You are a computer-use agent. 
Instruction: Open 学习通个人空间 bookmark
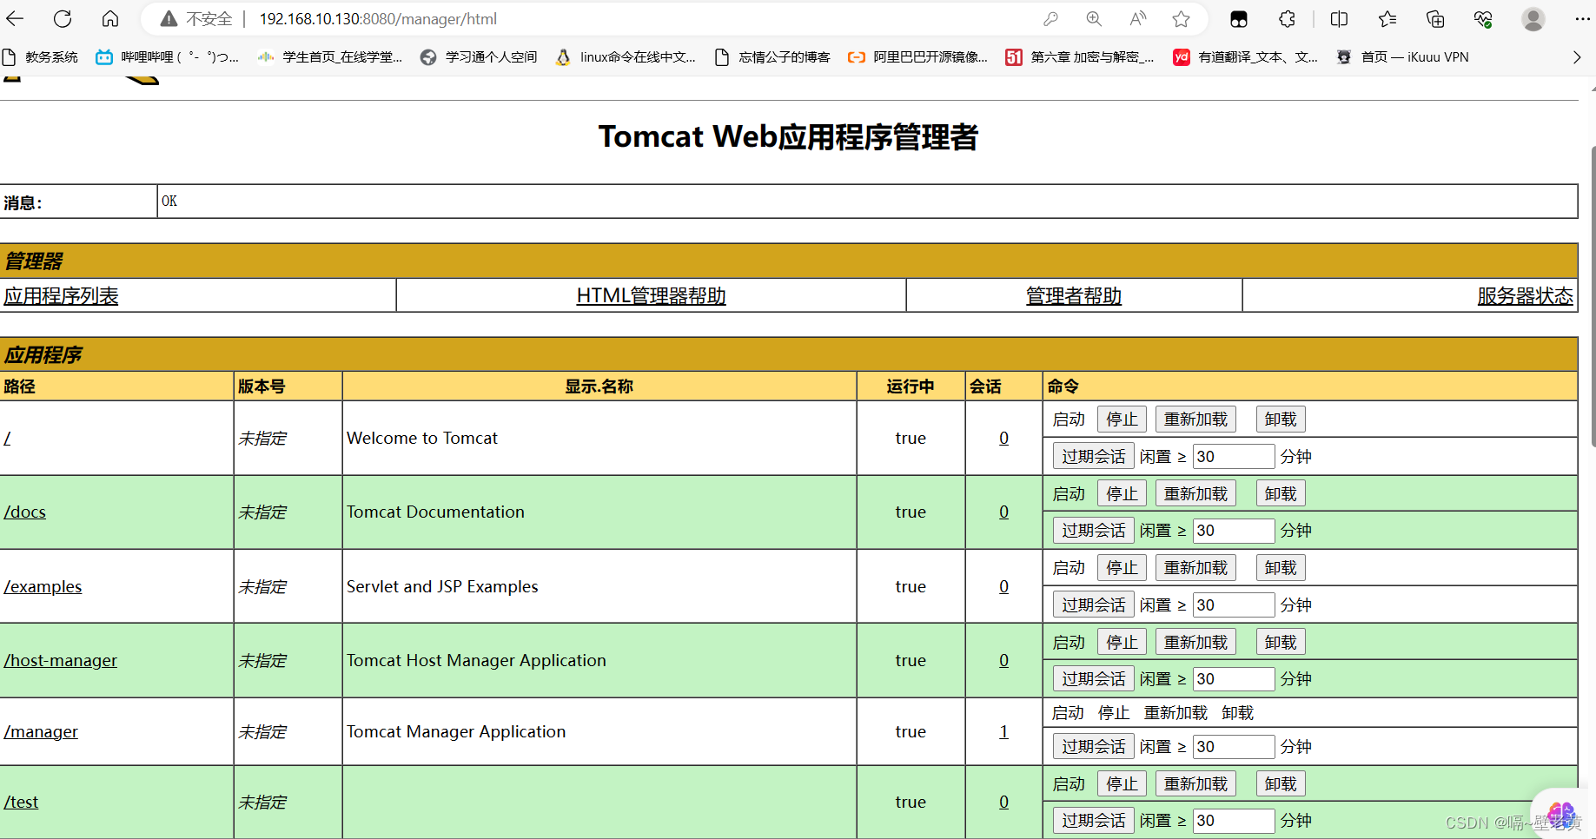(x=479, y=57)
